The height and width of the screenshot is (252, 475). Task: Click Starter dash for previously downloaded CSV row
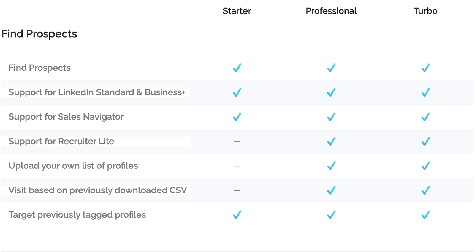click(x=237, y=190)
